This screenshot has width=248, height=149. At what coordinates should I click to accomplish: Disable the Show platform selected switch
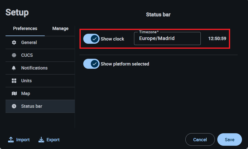(x=91, y=64)
